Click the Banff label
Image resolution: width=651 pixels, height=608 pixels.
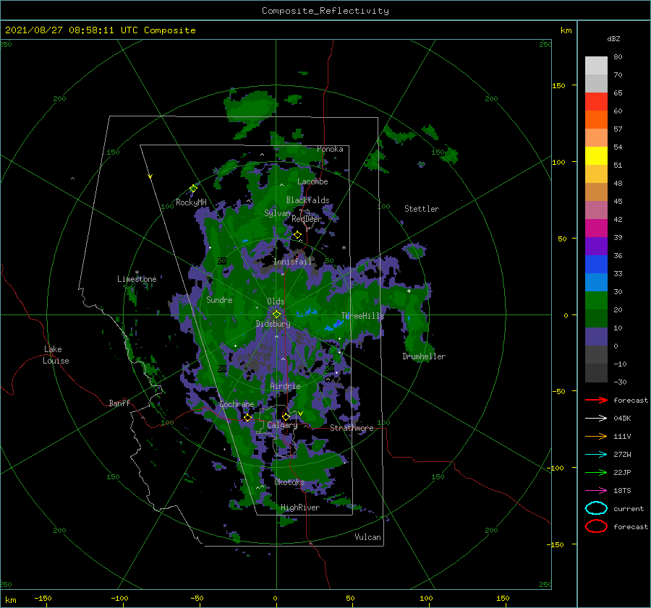(119, 403)
